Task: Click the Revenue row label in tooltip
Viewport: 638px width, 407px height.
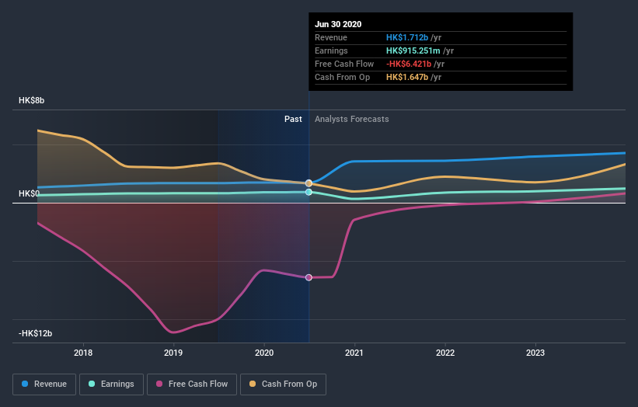Action: pos(331,37)
